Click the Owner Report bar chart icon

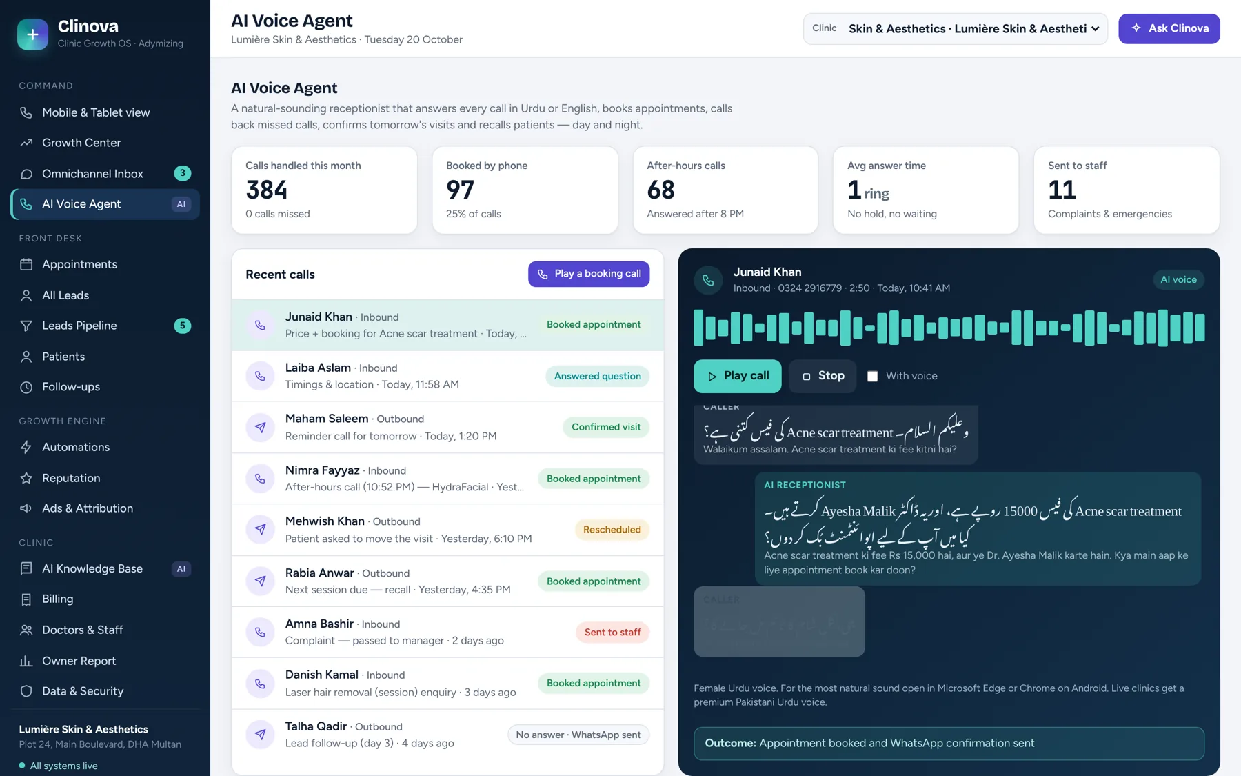click(x=26, y=661)
